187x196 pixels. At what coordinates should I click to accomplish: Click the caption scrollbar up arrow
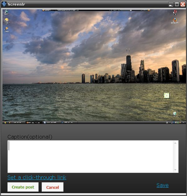pos(175,143)
